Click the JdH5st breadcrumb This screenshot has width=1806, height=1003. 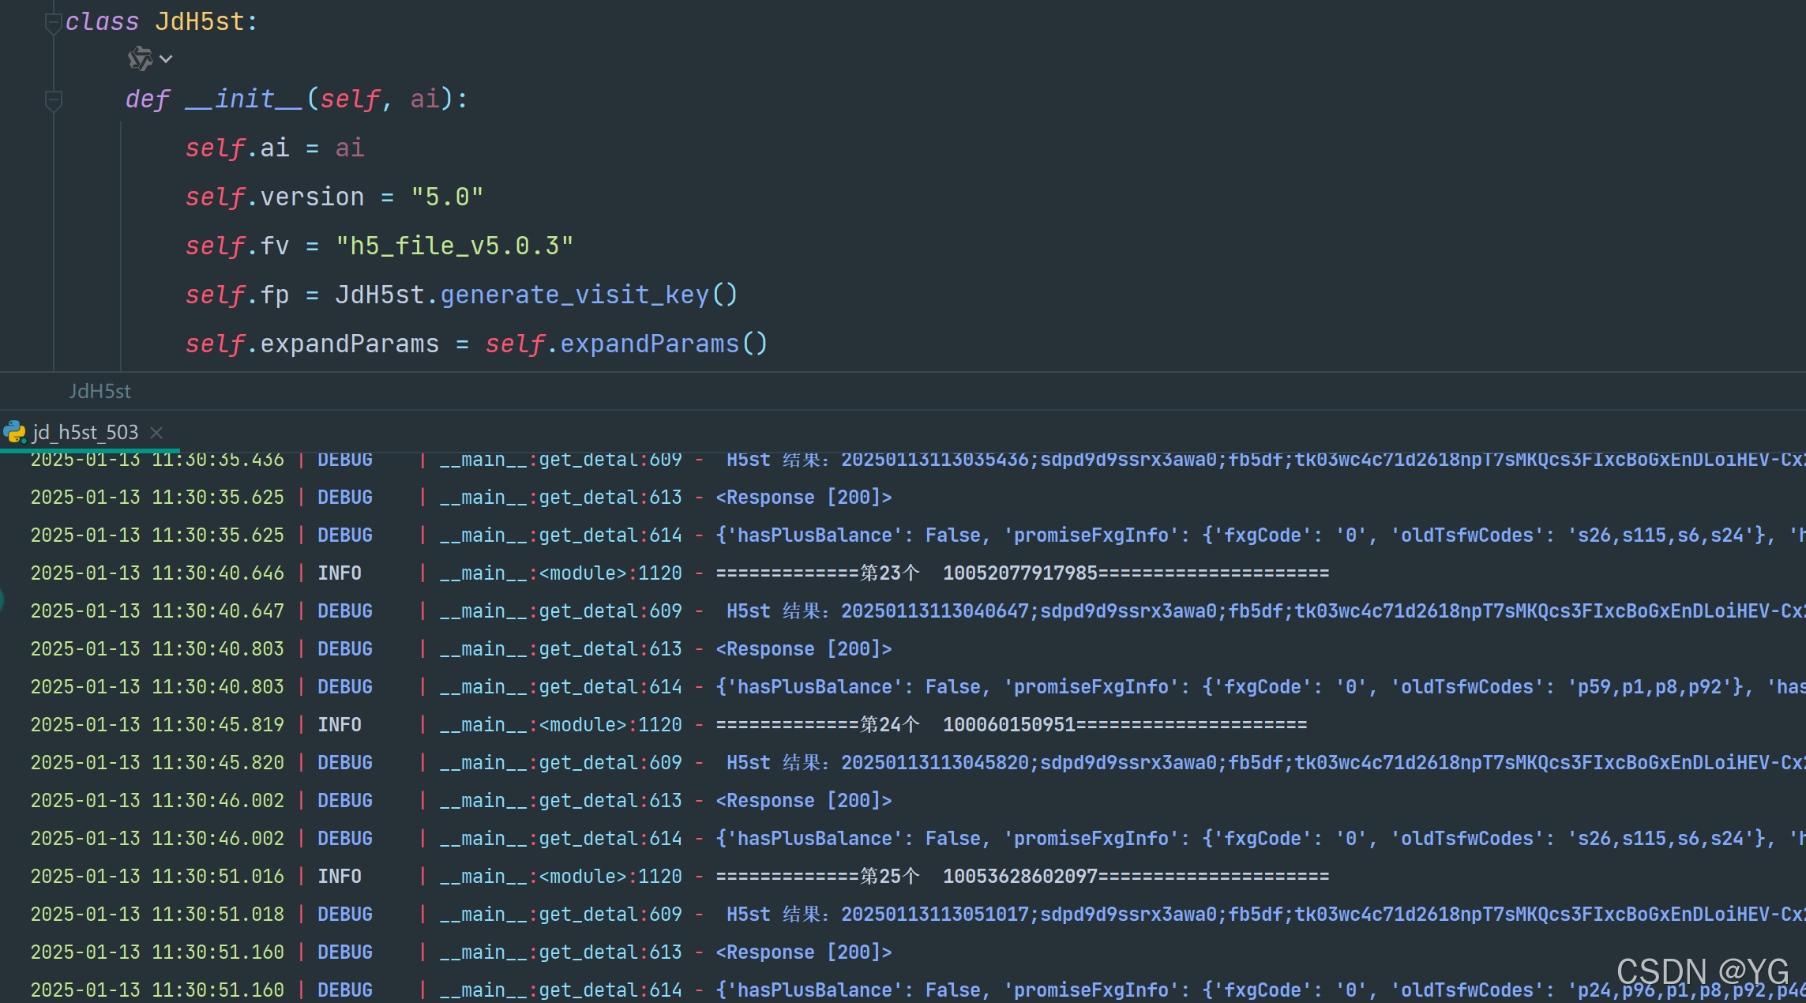coord(99,391)
